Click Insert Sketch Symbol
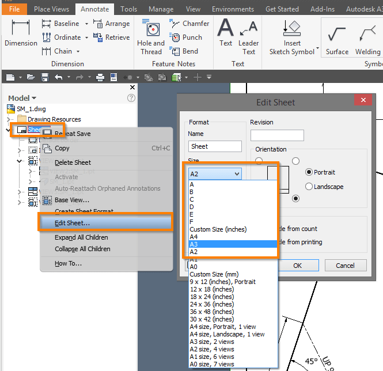The image size is (383, 371). point(292,37)
